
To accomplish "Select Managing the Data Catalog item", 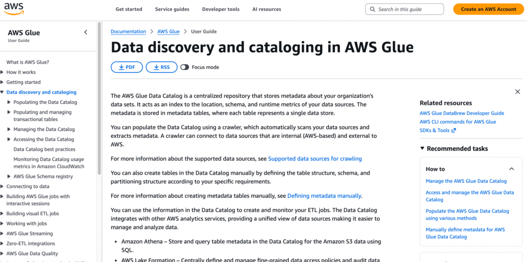I will tap(44, 129).
